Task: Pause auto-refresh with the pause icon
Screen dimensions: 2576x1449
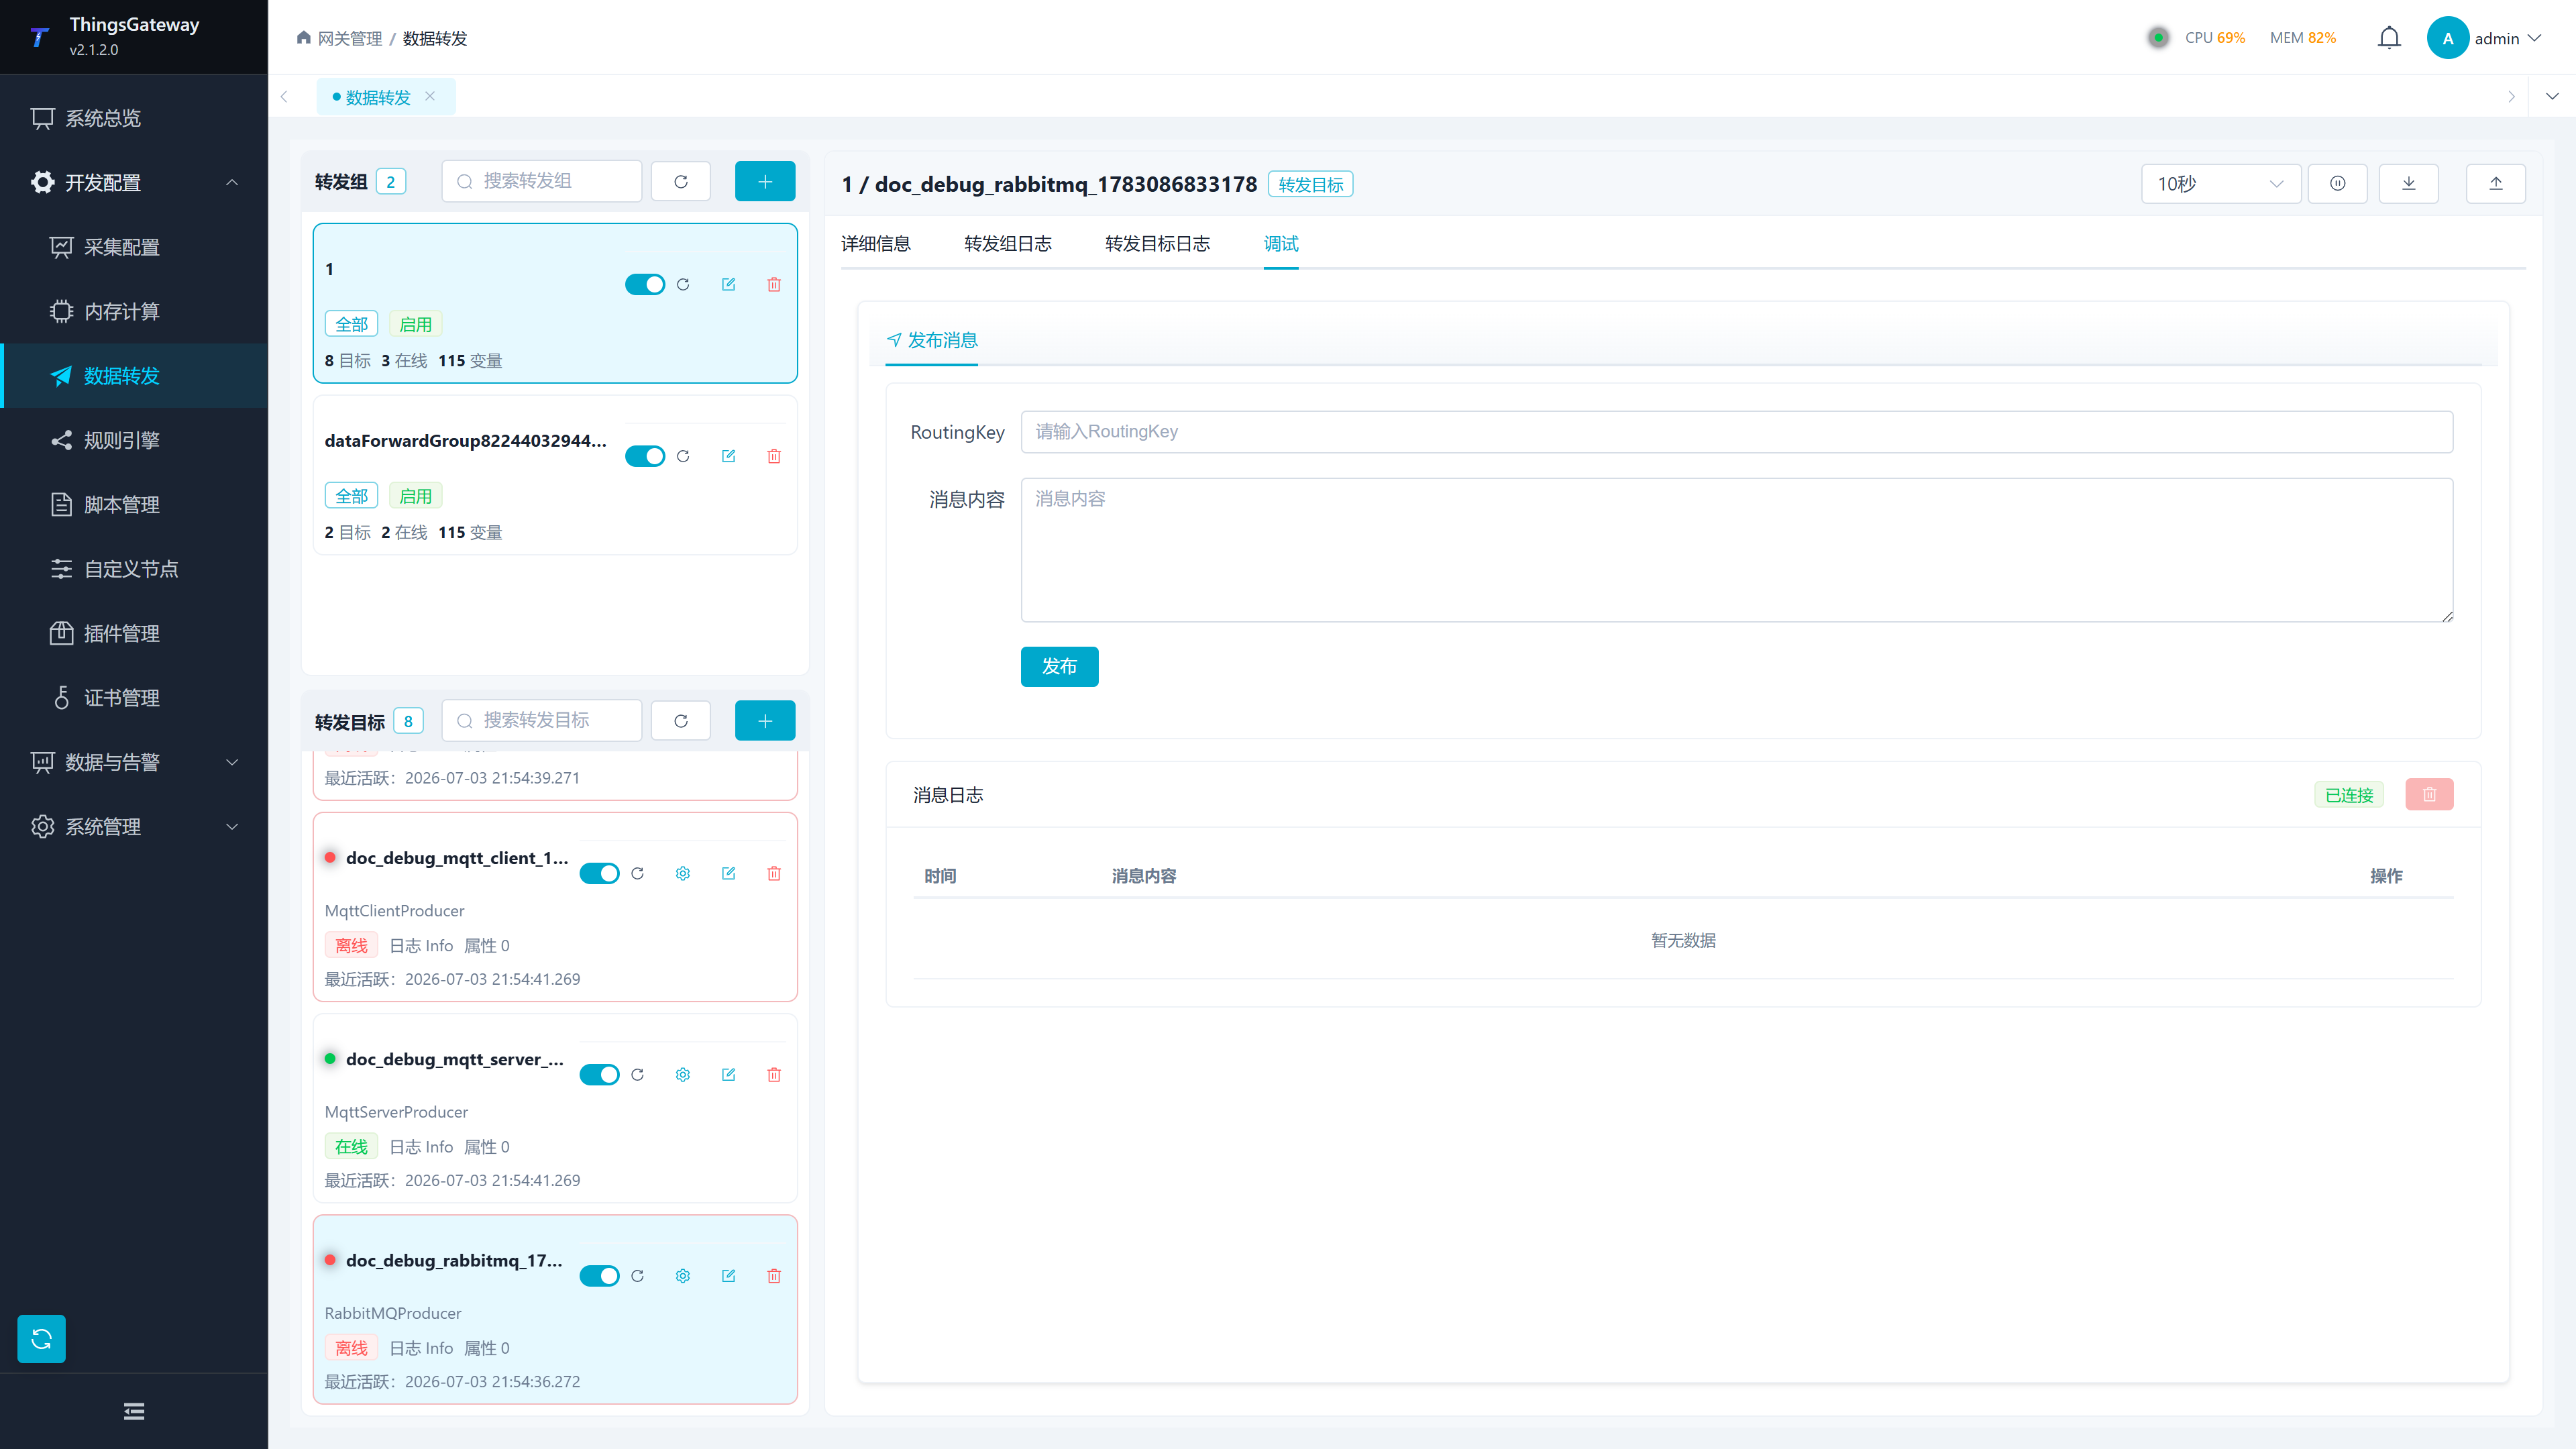Action: [2338, 184]
